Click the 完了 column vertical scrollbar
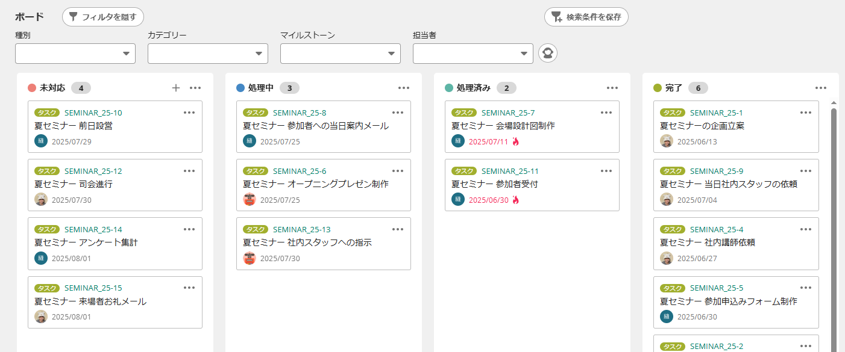The width and height of the screenshot is (845, 352). click(x=834, y=229)
